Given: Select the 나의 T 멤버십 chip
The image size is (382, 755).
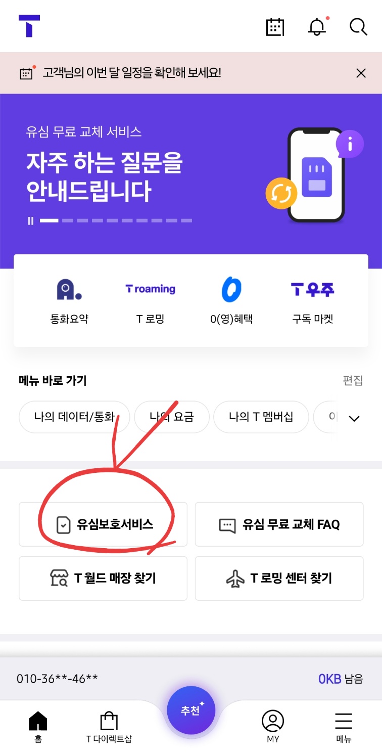Looking at the screenshot, I should click(x=261, y=417).
